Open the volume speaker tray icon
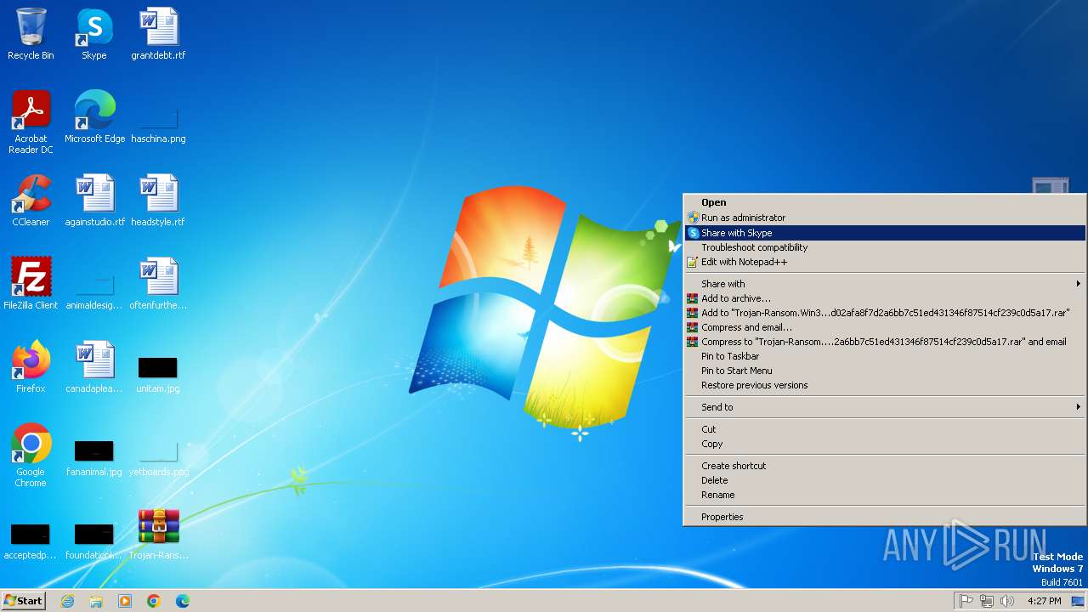This screenshot has width=1088, height=612. click(1007, 601)
